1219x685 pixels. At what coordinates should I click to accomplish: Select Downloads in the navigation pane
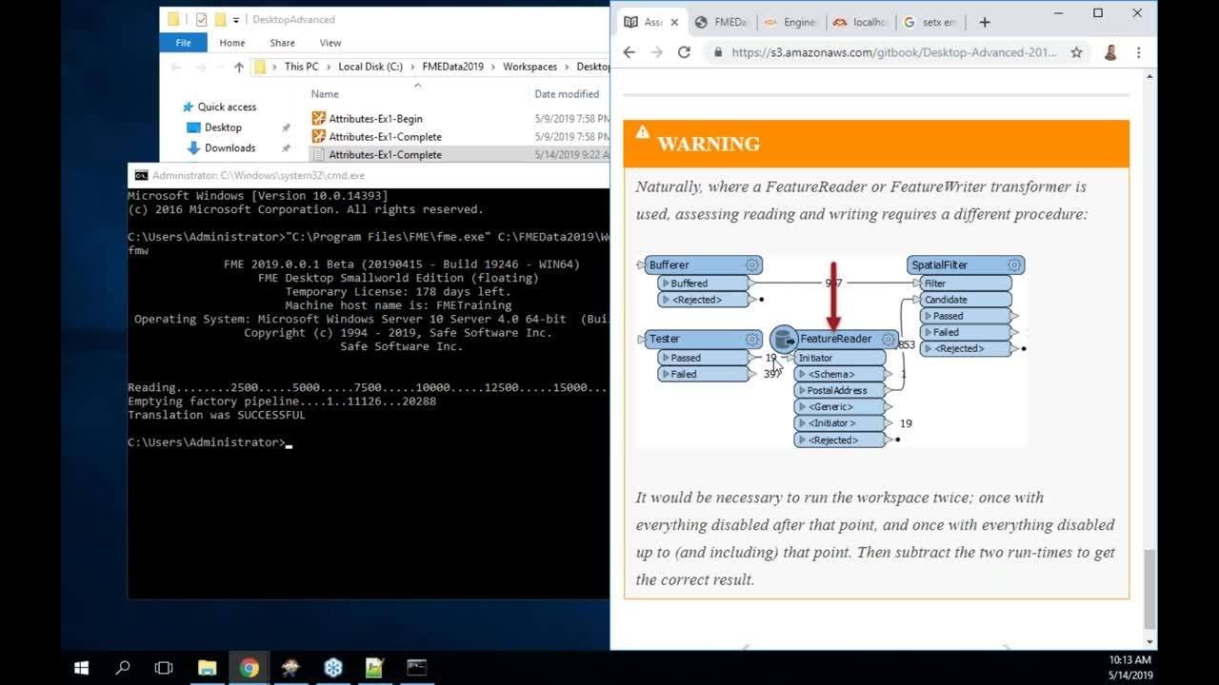[x=230, y=148]
